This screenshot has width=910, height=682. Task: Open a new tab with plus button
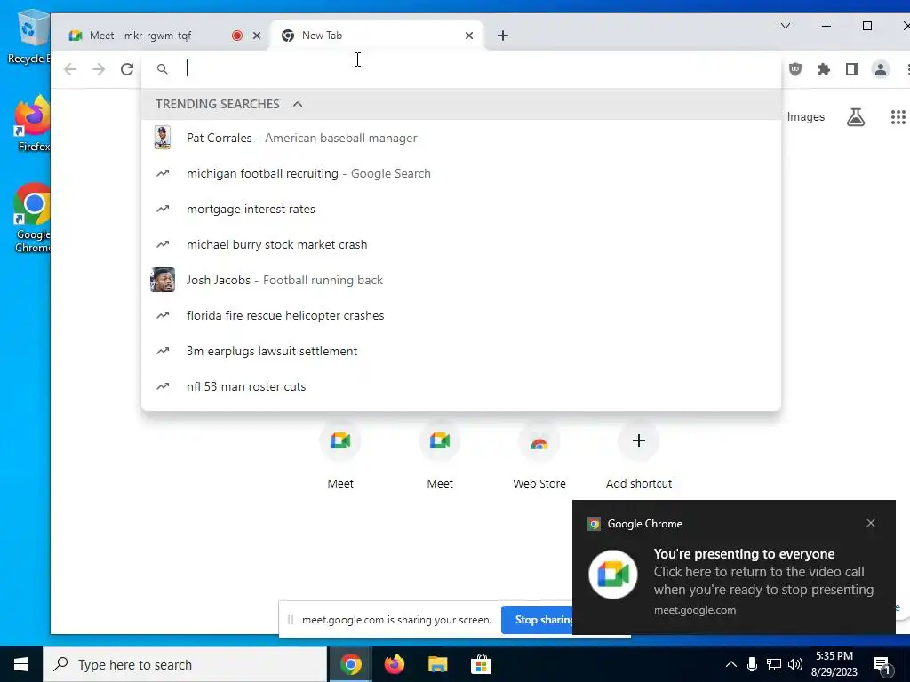[503, 36]
